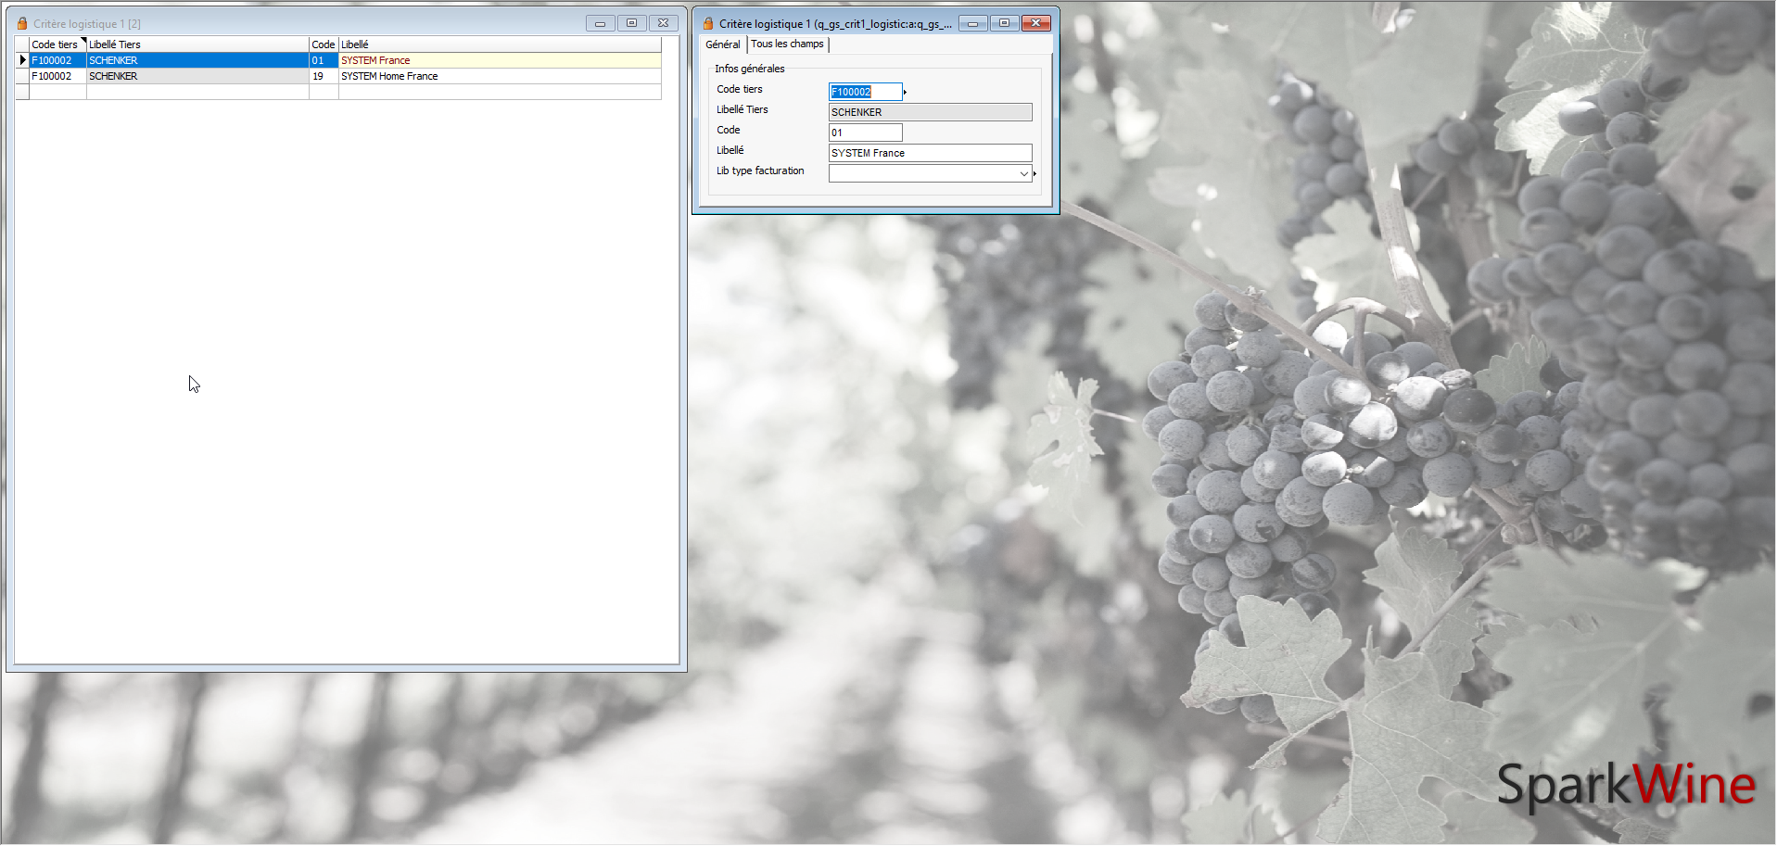Minimize the Critère logistique detail form window
Viewport: 1777px width, 846px height.
pyautogui.click(x=972, y=23)
